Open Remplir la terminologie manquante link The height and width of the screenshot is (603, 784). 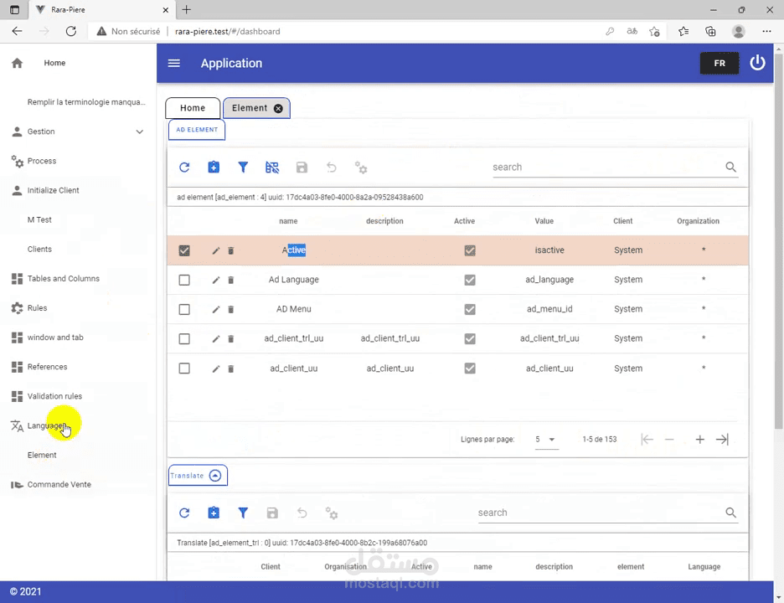pos(86,102)
